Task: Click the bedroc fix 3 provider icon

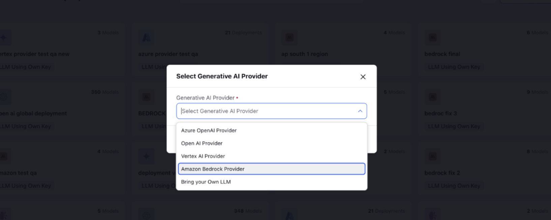Action: pyautogui.click(x=432, y=97)
